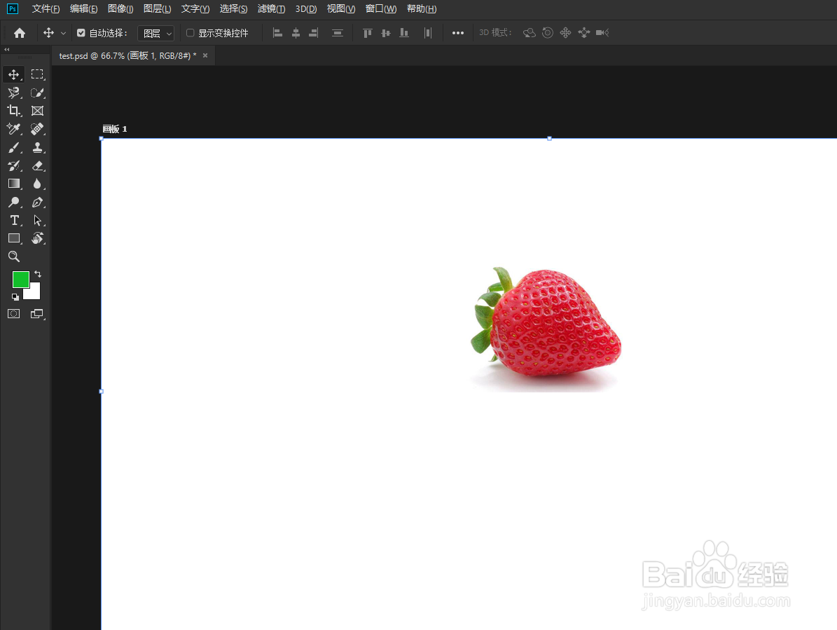Switch to test.psd document tab
The height and width of the screenshot is (630, 837).
(127, 55)
